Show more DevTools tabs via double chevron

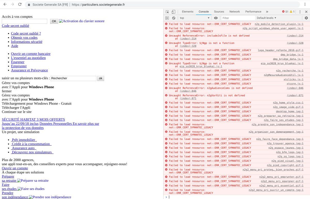coord(267,12)
